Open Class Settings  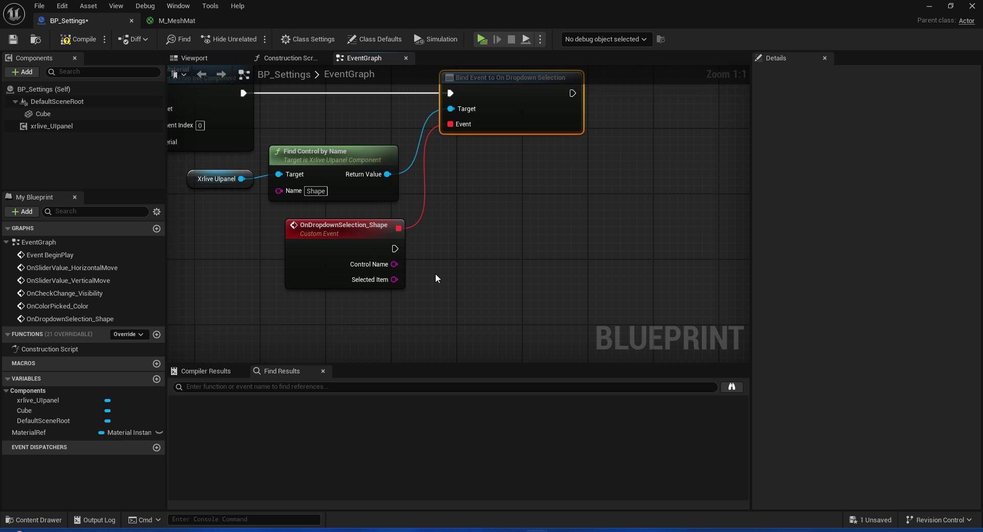click(308, 39)
